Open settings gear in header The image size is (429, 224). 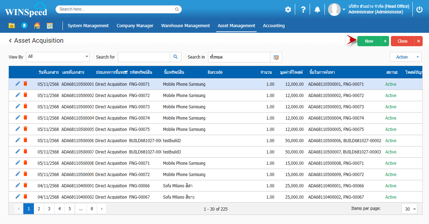point(288,10)
